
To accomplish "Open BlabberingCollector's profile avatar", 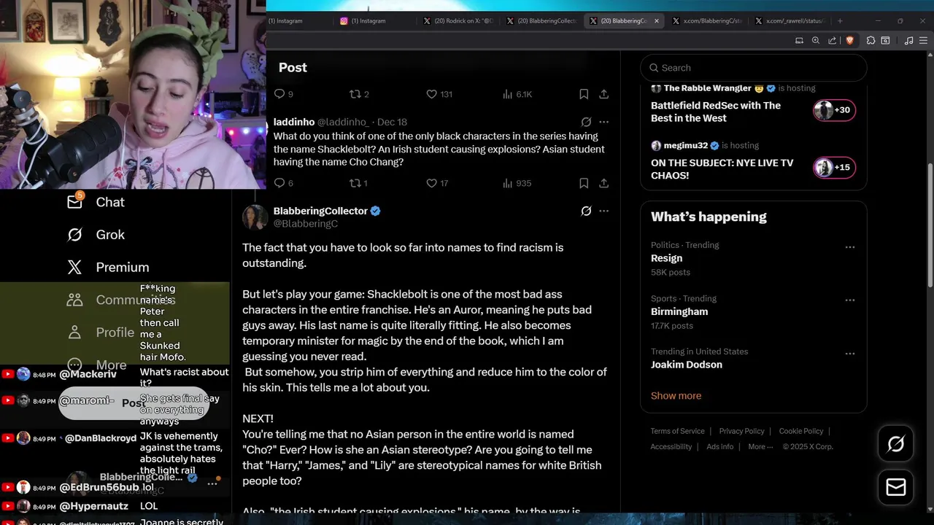I will coord(255,217).
